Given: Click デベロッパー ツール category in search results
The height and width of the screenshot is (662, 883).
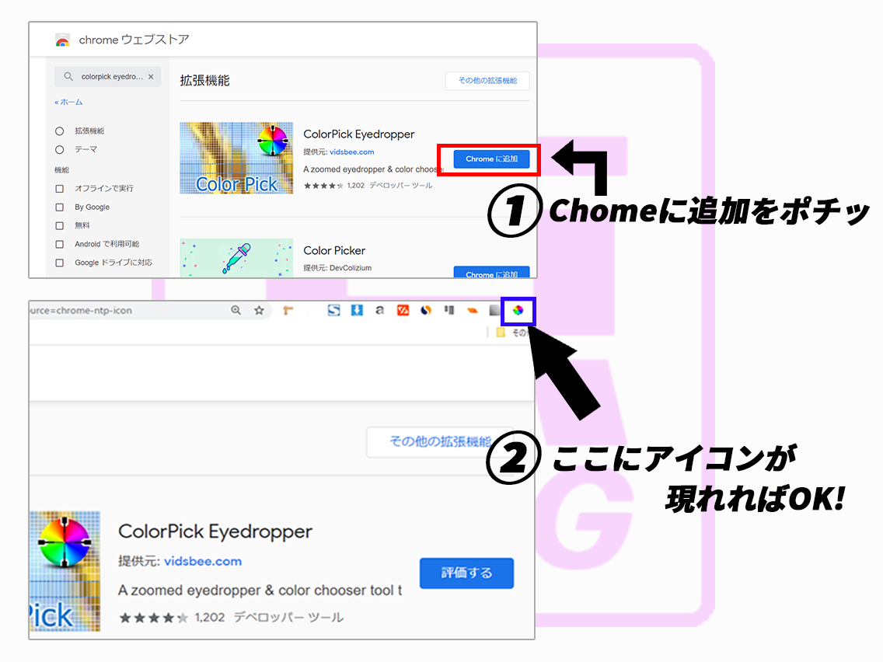Looking at the screenshot, I should point(401,185).
